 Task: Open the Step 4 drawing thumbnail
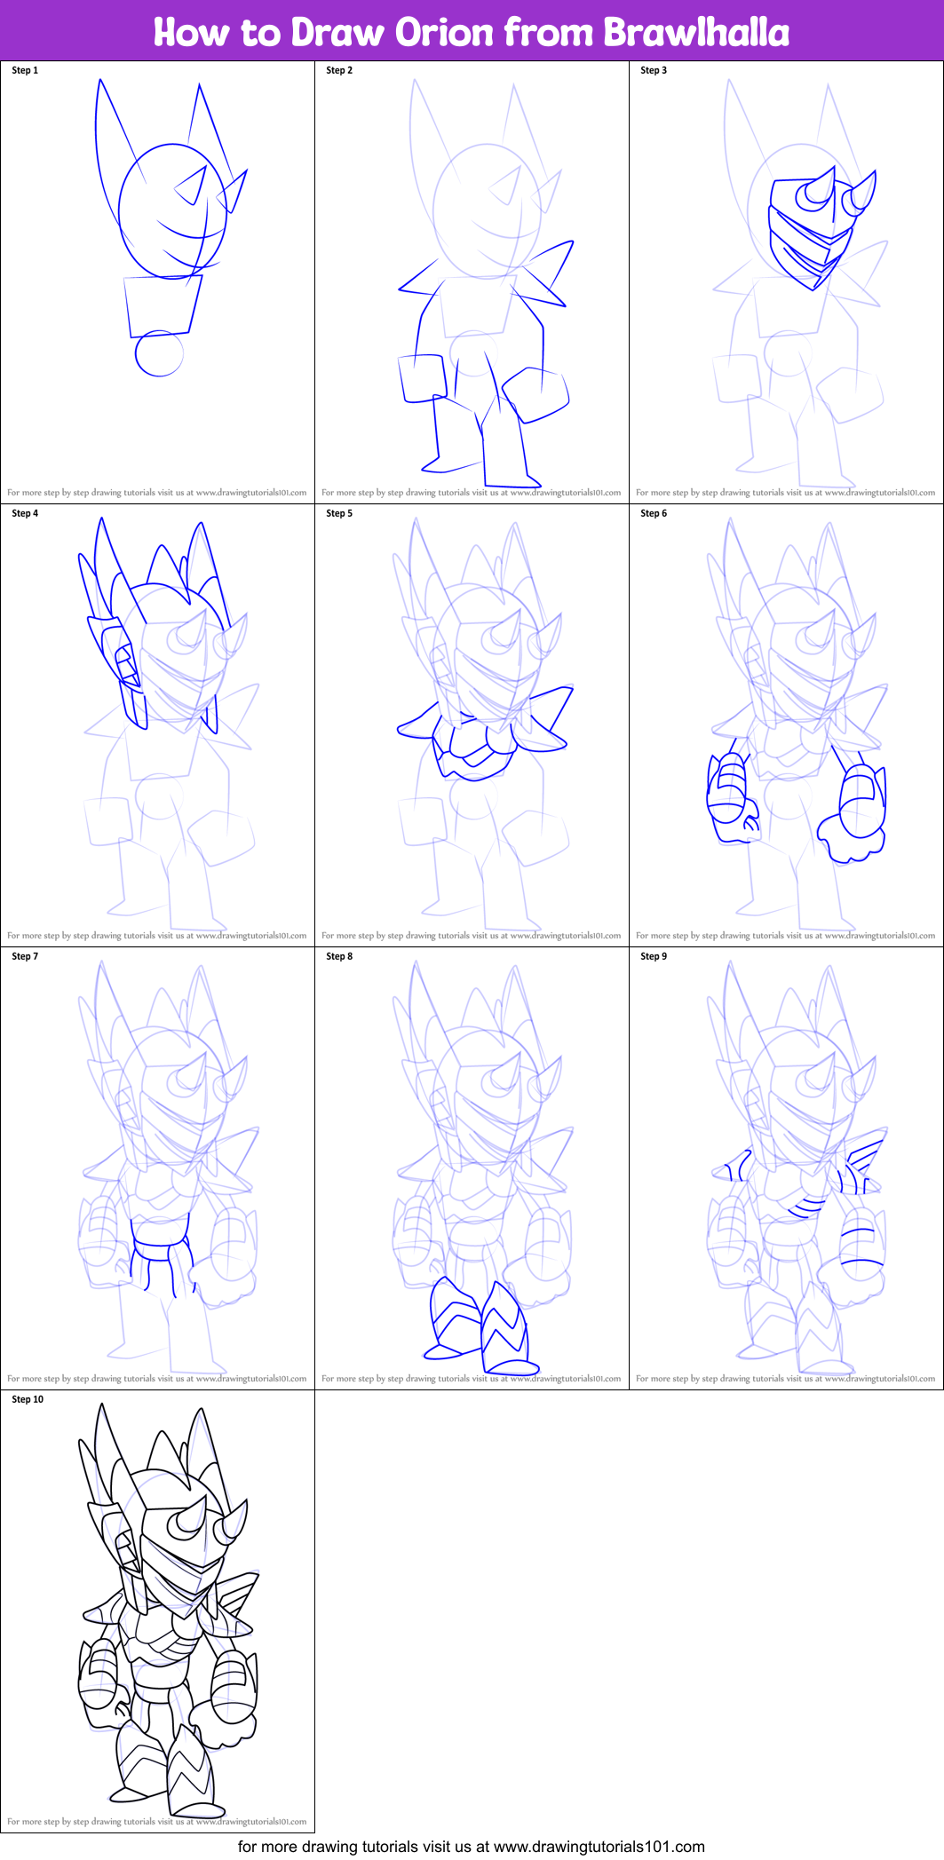157,725
